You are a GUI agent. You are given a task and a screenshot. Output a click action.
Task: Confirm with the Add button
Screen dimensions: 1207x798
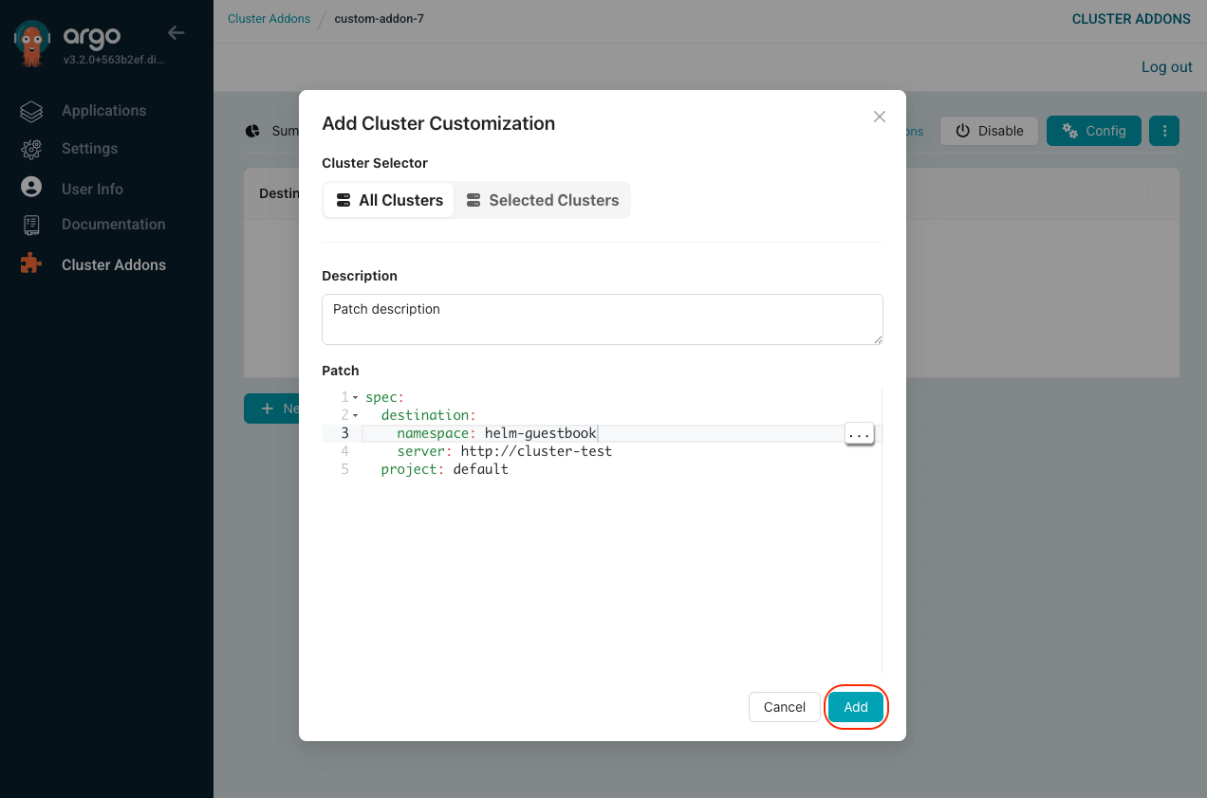855,707
